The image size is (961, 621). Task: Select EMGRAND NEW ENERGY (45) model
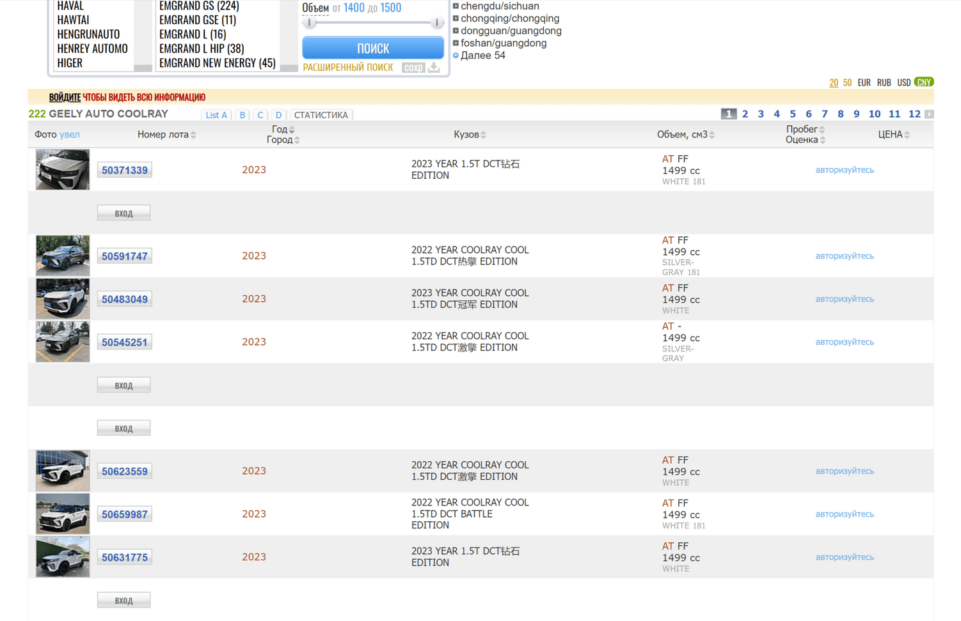click(x=218, y=63)
